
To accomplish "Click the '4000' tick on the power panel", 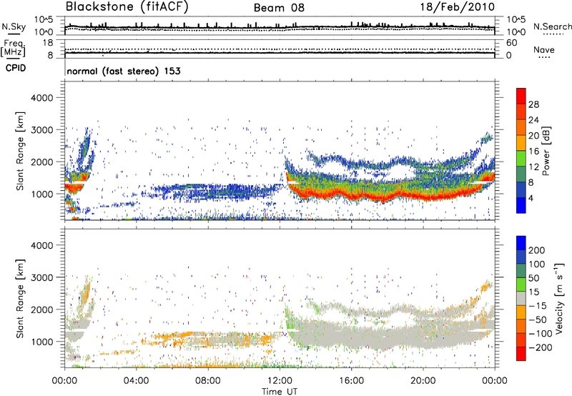I will coord(42,98).
